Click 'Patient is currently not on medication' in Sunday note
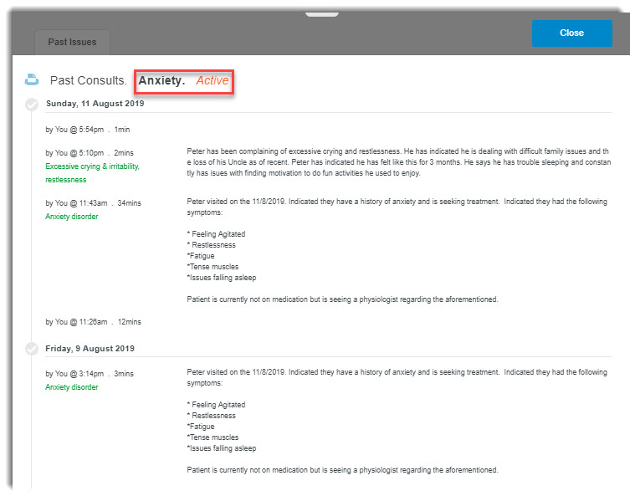The image size is (630, 496). (342, 299)
